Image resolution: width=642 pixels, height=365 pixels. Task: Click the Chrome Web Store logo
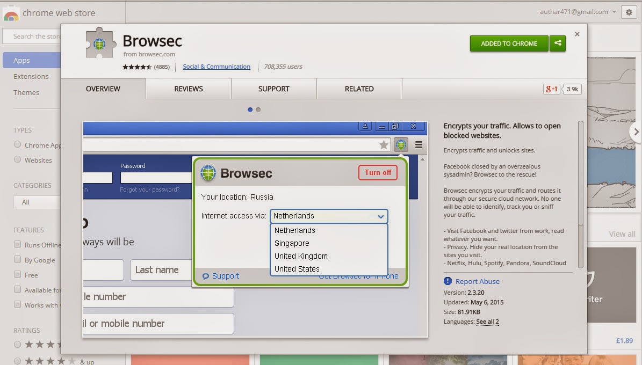(x=11, y=13)
